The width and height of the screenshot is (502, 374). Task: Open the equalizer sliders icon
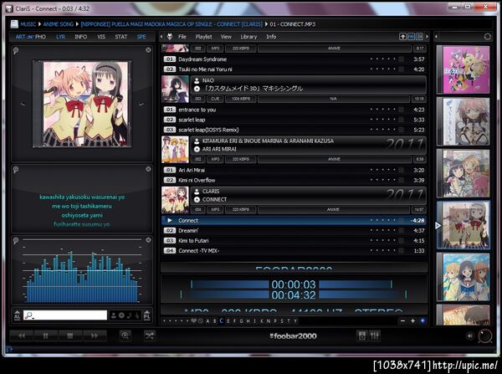pos(375,336)
